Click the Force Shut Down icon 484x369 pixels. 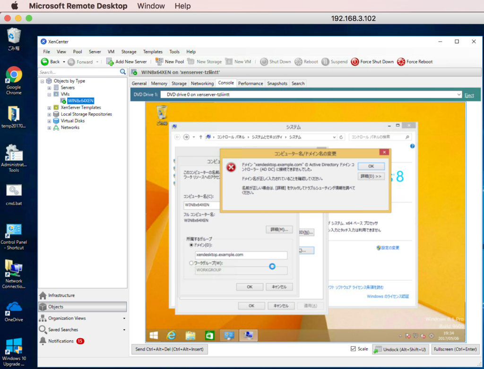click(354, 62)
